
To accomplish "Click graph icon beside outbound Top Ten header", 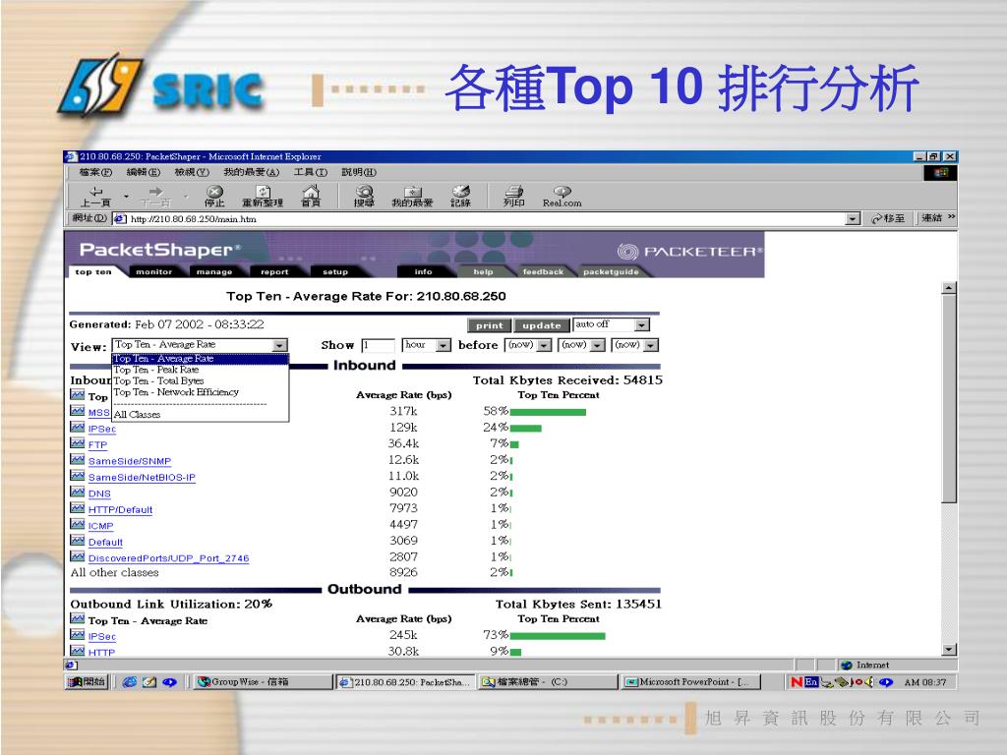I will [78, 619].
